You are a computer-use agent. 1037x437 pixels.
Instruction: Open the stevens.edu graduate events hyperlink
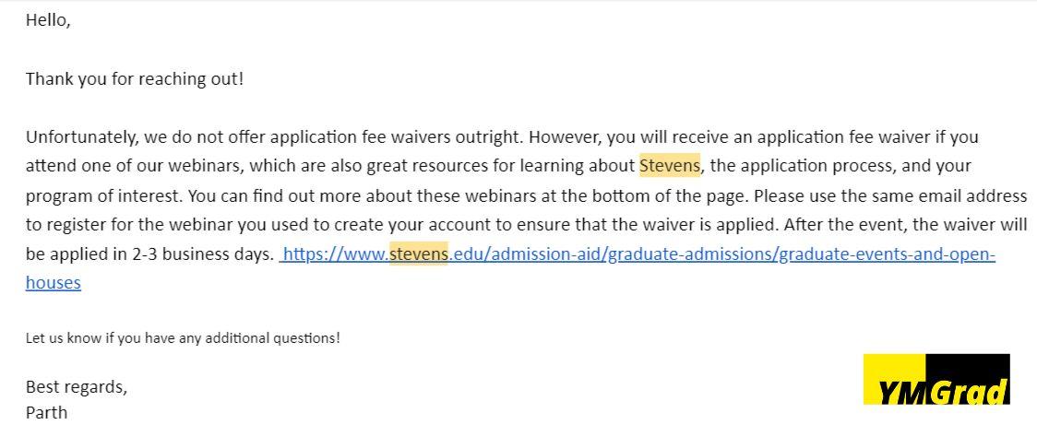pyautogui.click(x=638, y=254)
